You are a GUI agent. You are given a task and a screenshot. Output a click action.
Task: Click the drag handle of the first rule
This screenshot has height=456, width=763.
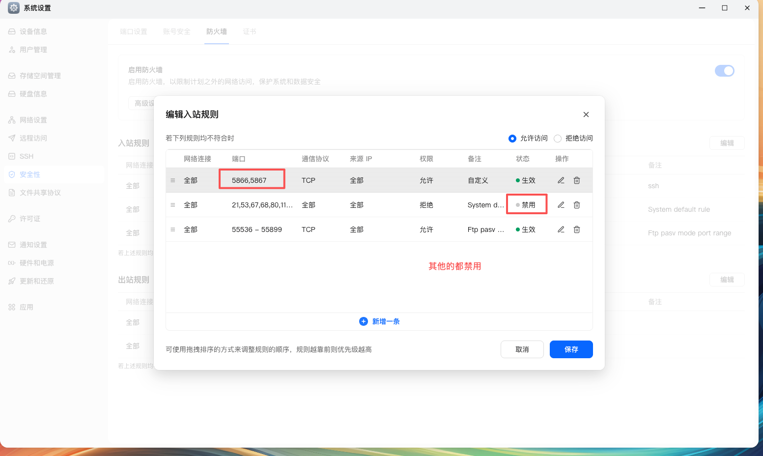(173, 180)
